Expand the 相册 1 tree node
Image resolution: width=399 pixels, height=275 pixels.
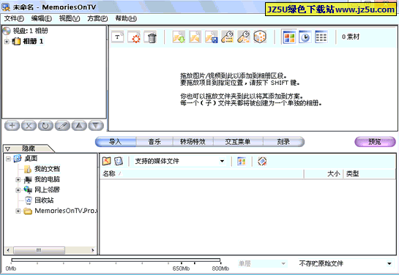point(7,42)
